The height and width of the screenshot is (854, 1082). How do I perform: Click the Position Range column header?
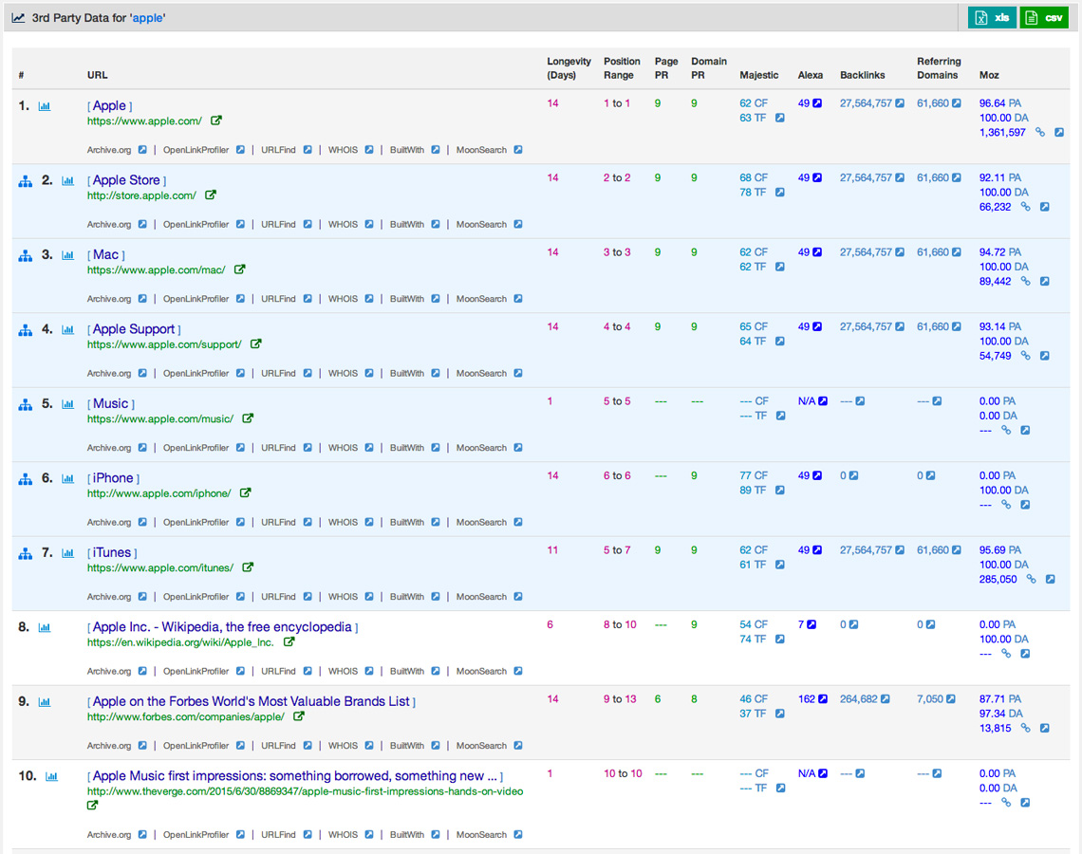pos(622,68)
